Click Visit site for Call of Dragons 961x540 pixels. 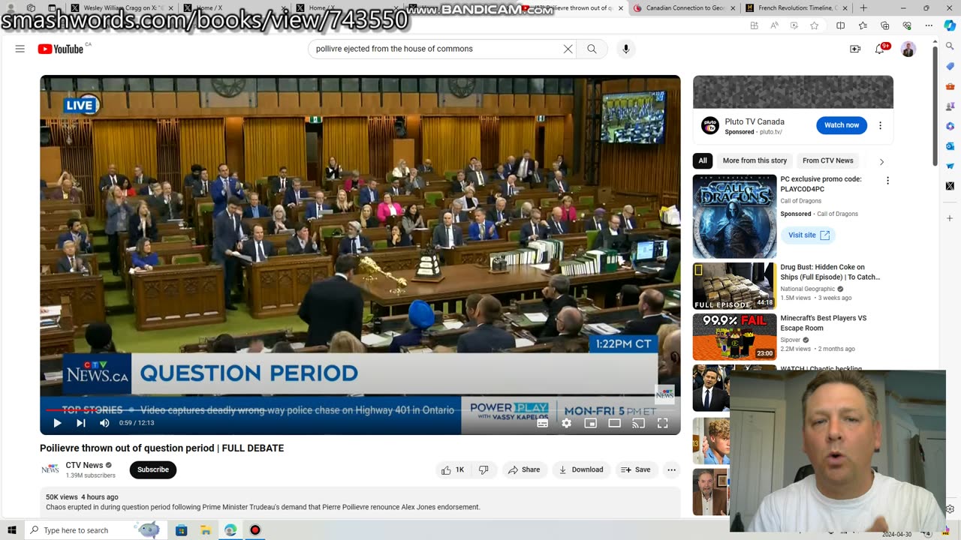click(x=809, y=235)
